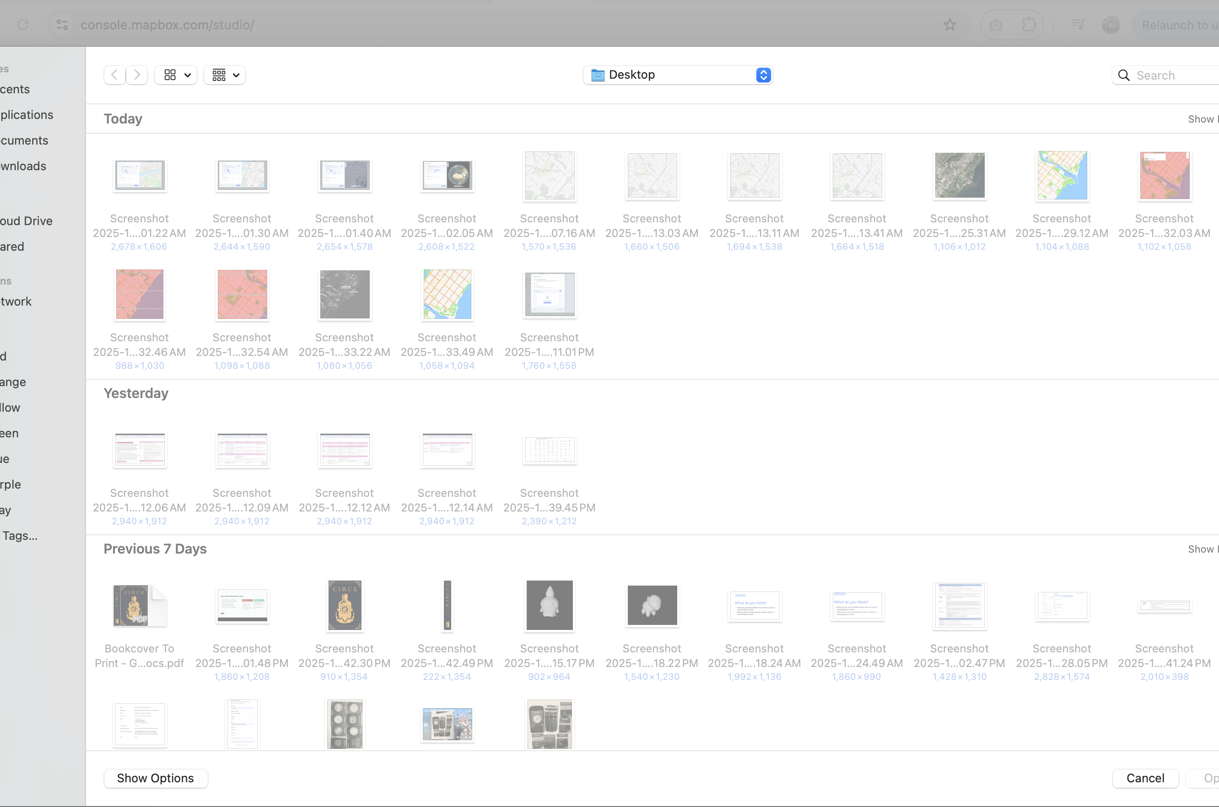
Task: Select Bookcover To Print PDF file
Action: [x=140, y=606]
